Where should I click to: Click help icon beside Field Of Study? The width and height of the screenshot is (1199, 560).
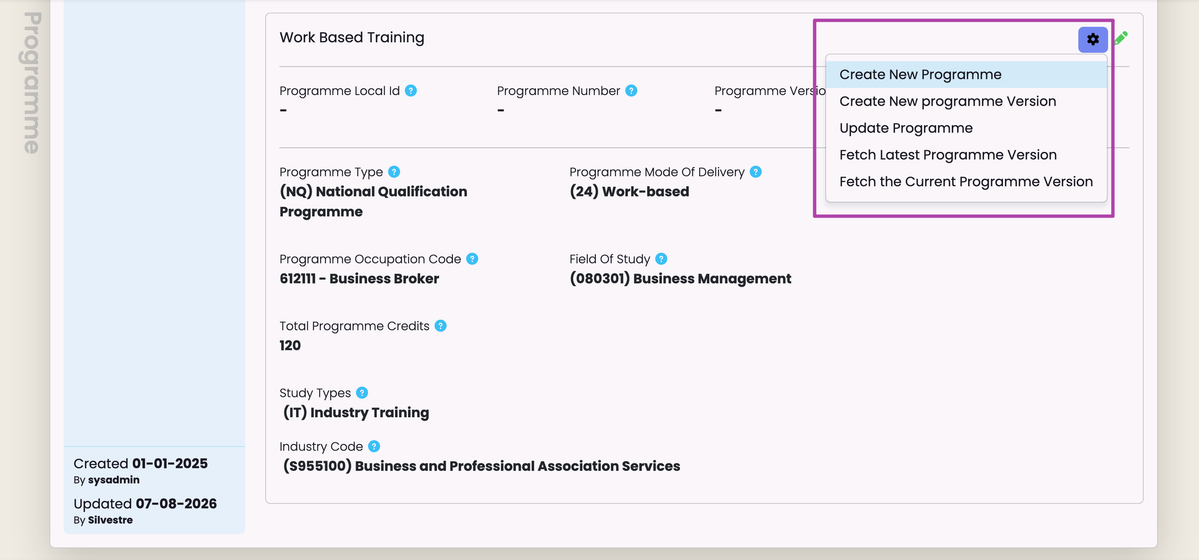661,259
